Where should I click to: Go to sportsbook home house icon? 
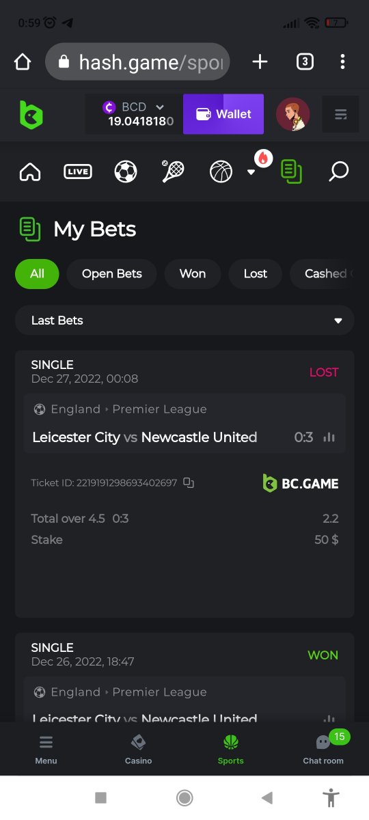tap(30, 172)
